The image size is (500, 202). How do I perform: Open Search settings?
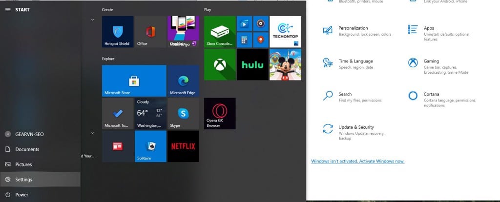(353, 97)
